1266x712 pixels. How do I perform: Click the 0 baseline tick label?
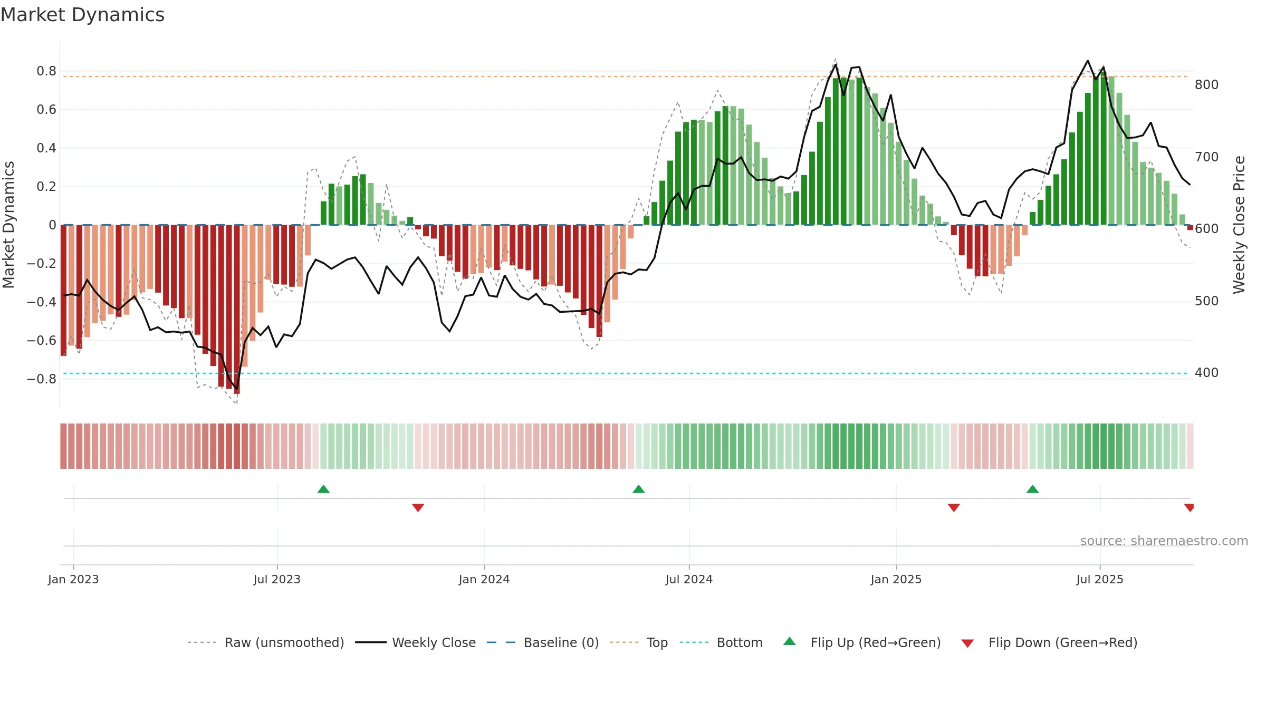(x=52, y=225)
